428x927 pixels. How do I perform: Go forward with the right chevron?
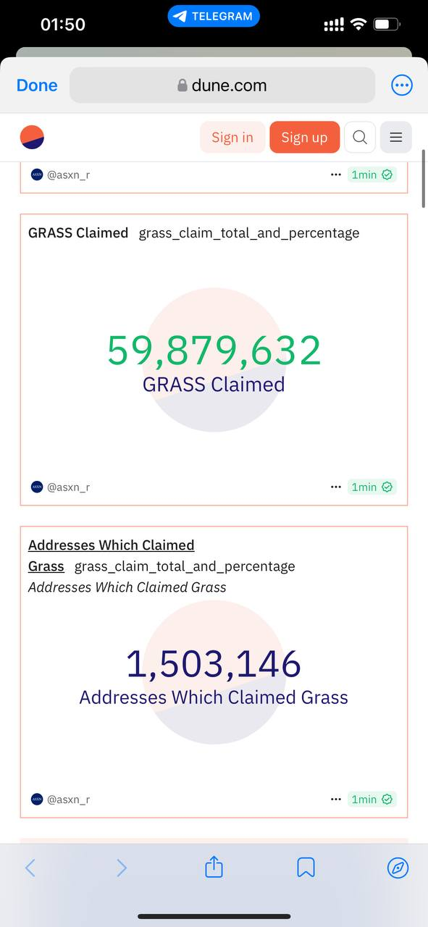(122, 868)
